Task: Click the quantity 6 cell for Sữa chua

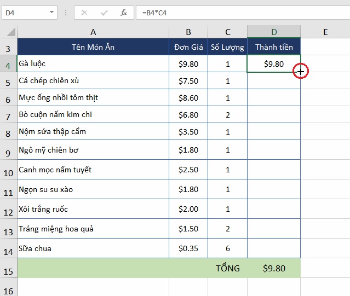Action: [x=227, y=248]
